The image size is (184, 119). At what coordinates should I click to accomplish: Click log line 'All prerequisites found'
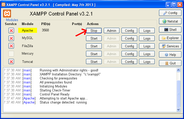(55, 82)
